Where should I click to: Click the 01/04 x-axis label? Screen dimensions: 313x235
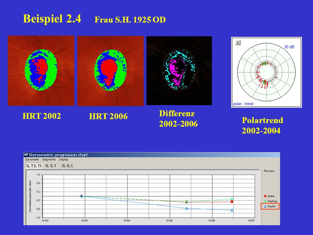(127, 221)
